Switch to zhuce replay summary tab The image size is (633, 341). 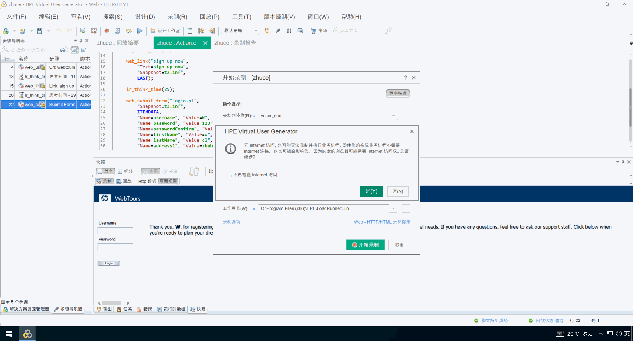click(118, 43)
